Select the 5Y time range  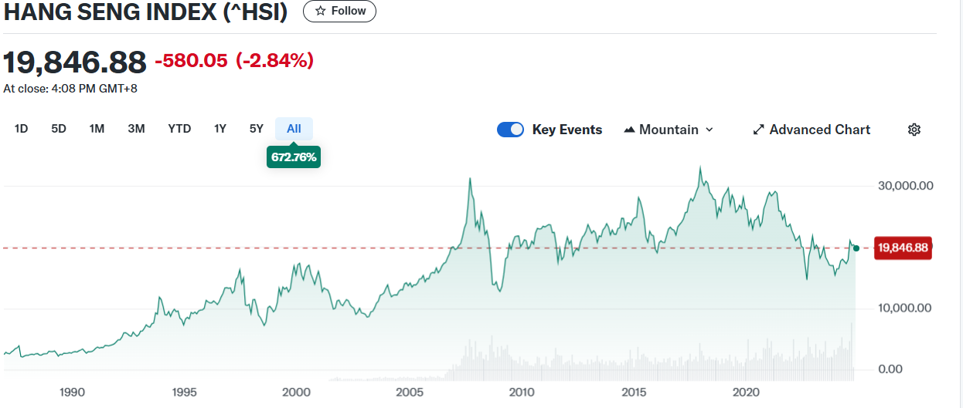click(257, 129)
